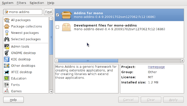Click the Clear button

point(151,100)
